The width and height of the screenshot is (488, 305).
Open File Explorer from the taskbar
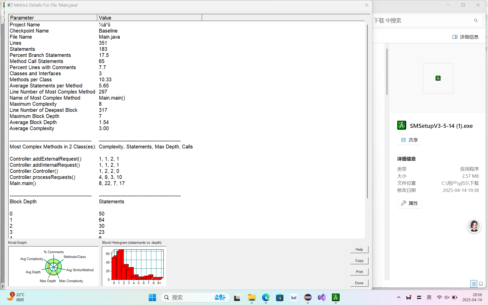[252, 297]
